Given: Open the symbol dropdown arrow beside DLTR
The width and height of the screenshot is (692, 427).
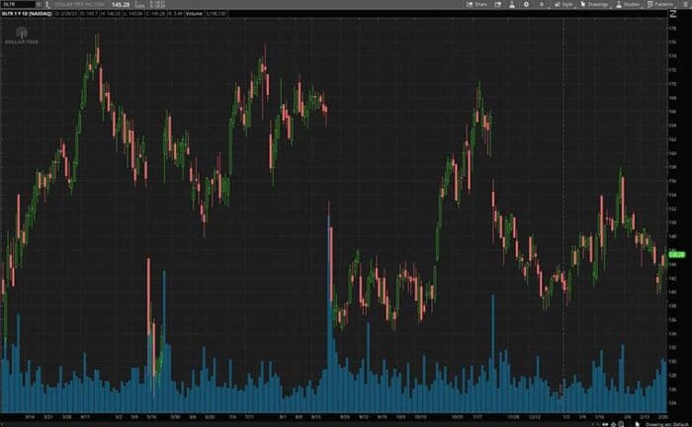Looking at the screenshot, I should point(39,4).
